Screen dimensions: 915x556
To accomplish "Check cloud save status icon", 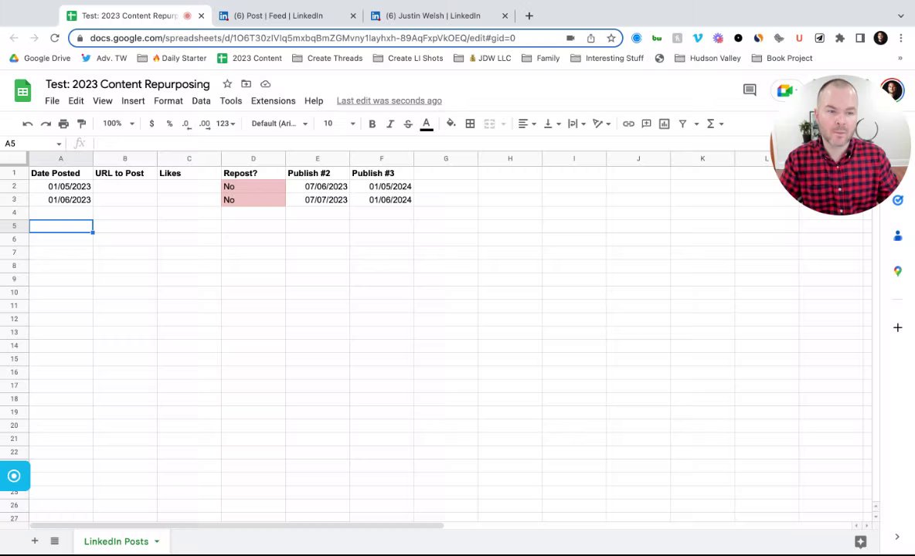I will coord(266,84).
